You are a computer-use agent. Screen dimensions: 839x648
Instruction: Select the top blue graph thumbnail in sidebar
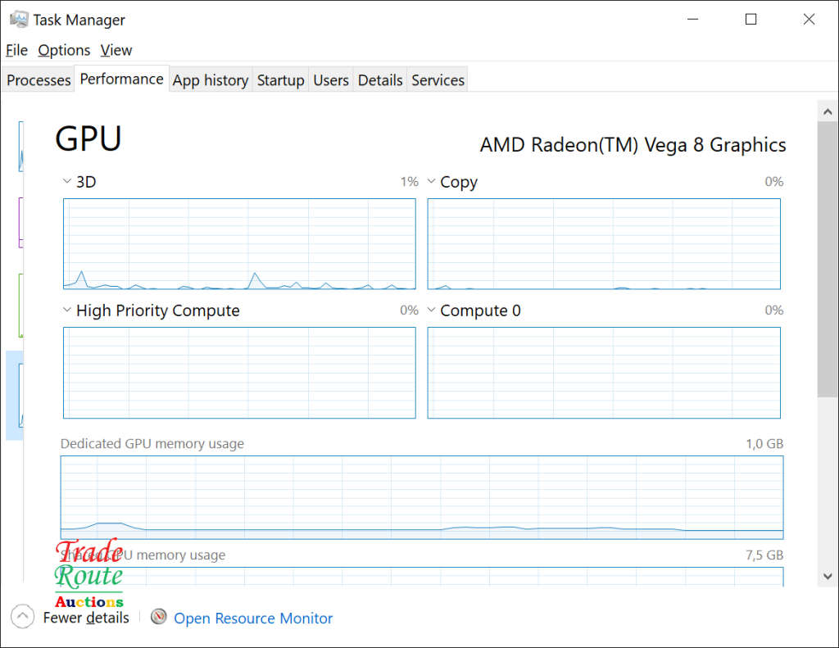click(x=20, y=147)
